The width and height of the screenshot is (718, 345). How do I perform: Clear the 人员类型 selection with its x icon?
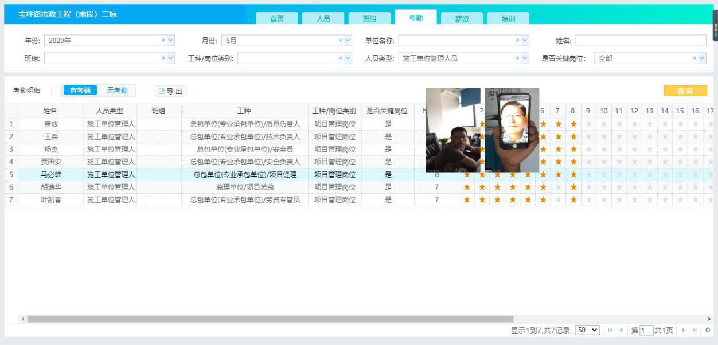[517, 58]
